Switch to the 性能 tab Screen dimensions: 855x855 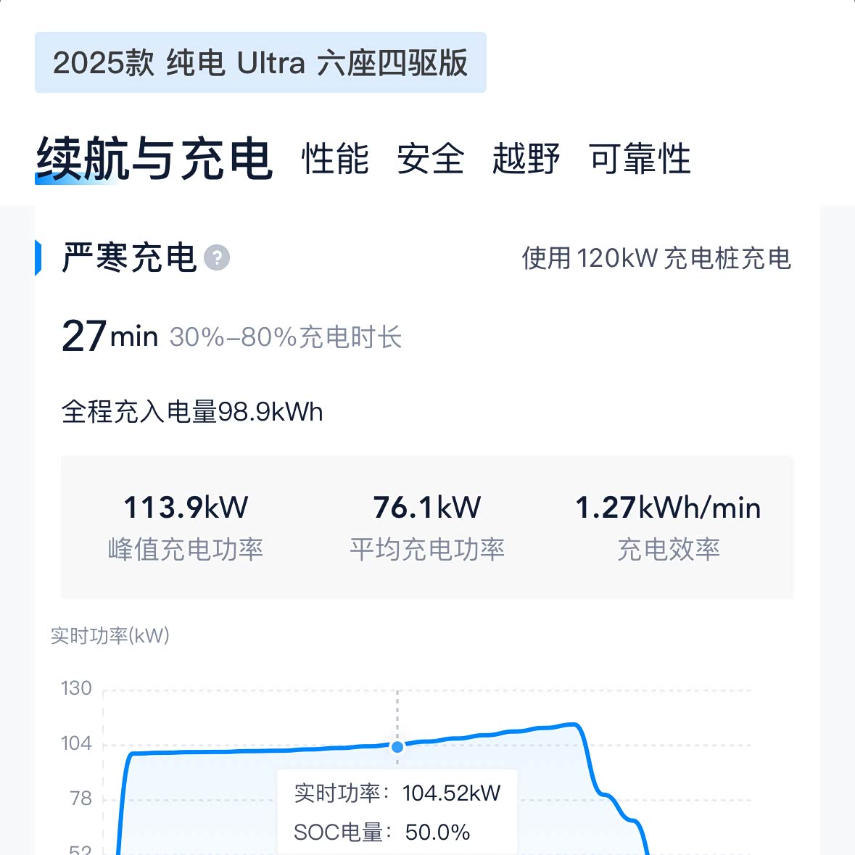point(335,159)
